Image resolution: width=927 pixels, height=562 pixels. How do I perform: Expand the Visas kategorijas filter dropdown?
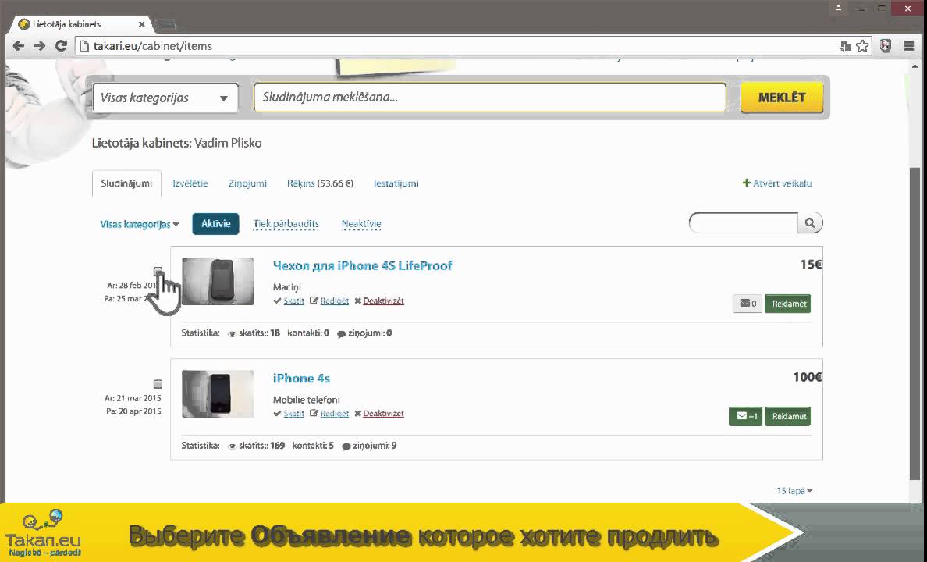(x=140, y=224)
